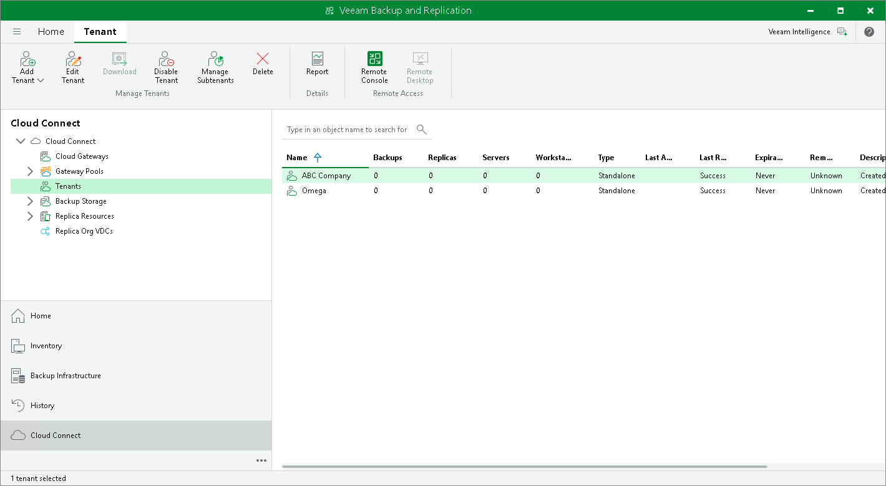
Task: Select the Tenant ribbon tab
Action: click(x=100, y=32)
